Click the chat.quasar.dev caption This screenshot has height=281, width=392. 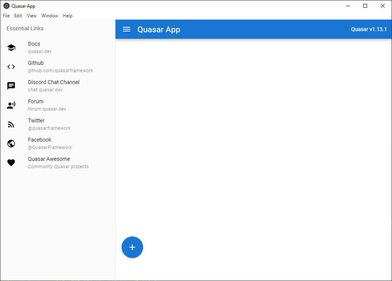[45, 89]
